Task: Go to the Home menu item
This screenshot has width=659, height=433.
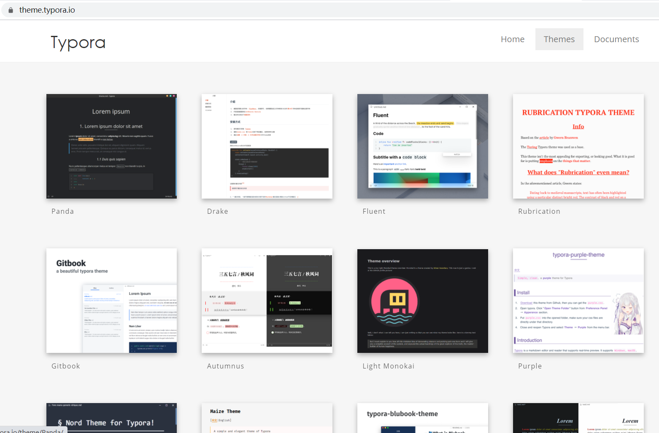Action: pos(513,39)
